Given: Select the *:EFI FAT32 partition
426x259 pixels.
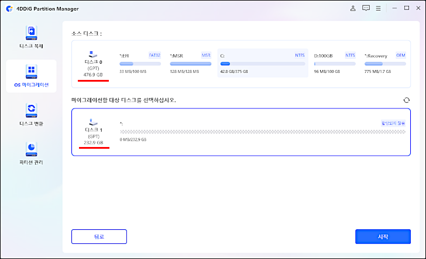Looking at the screenshot, I should 140,63.
